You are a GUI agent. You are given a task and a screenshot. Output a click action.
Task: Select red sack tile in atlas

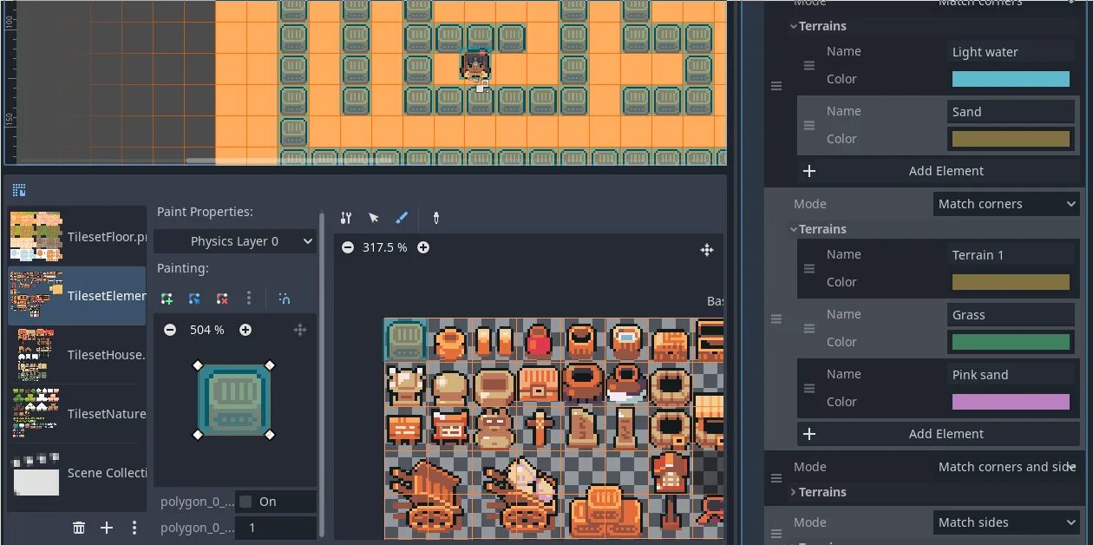tap(539, 341)
